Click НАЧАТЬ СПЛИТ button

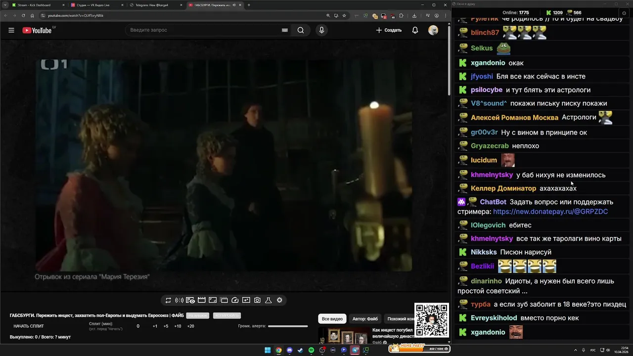pyautogui.click(x=29, y=326)
